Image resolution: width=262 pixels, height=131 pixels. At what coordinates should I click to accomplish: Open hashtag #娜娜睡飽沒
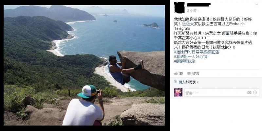[185, 61]
